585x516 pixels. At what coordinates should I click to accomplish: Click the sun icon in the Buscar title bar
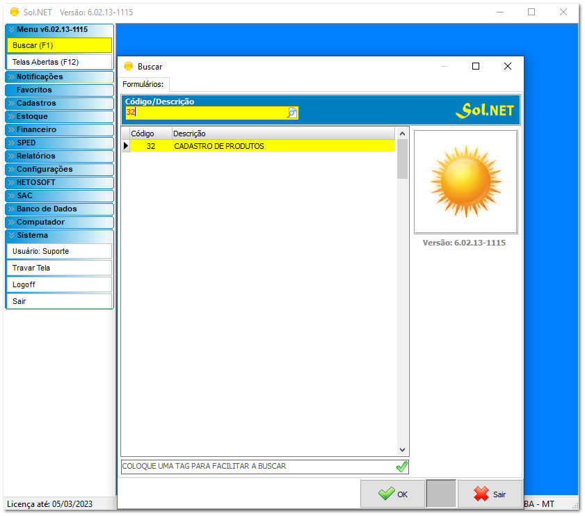pyautogui.click(x=128, y=67)
